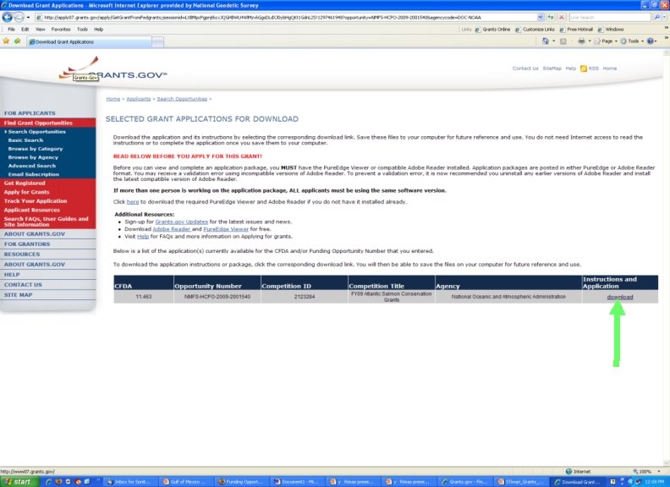This screenshot has width=670, height=487.
Task: Open the Grants.gov Updates link
Action: [x=181, y=222]
